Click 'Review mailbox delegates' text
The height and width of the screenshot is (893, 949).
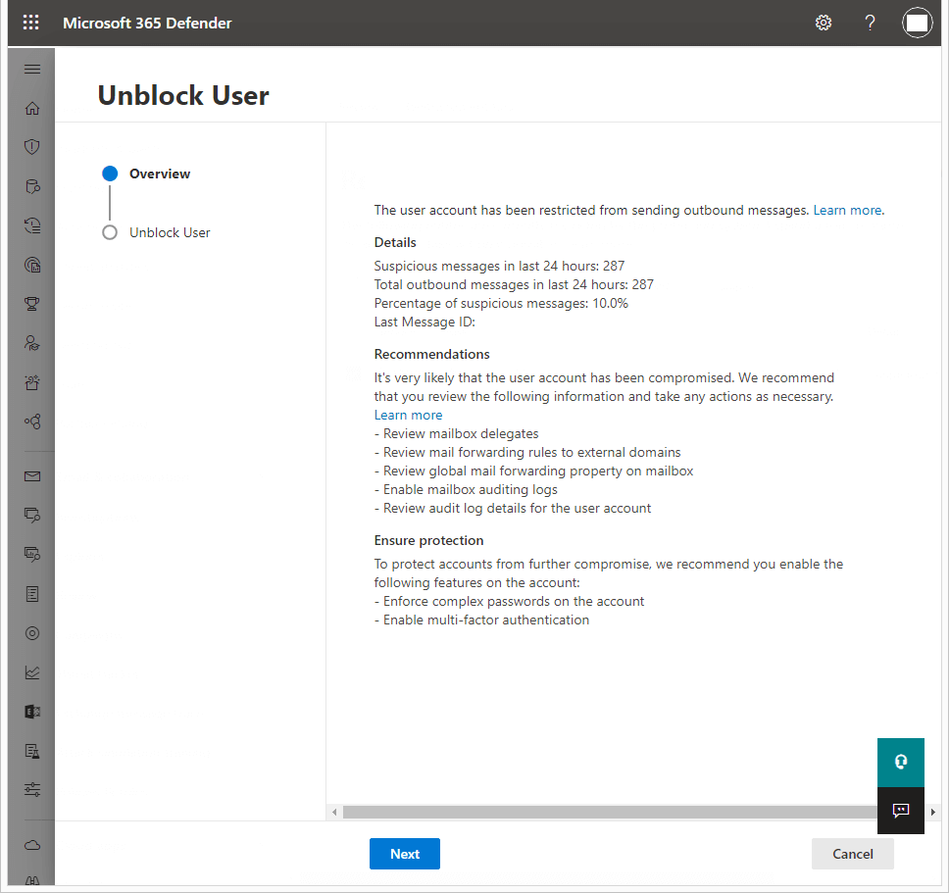(461, 434)
